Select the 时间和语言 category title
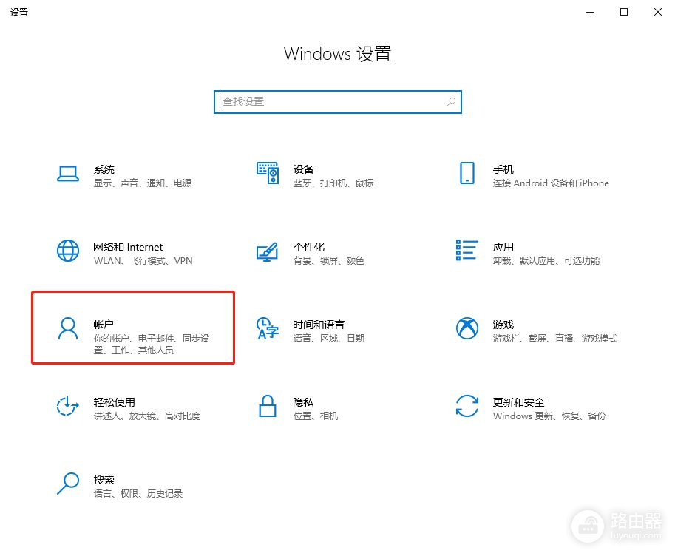 318,325
